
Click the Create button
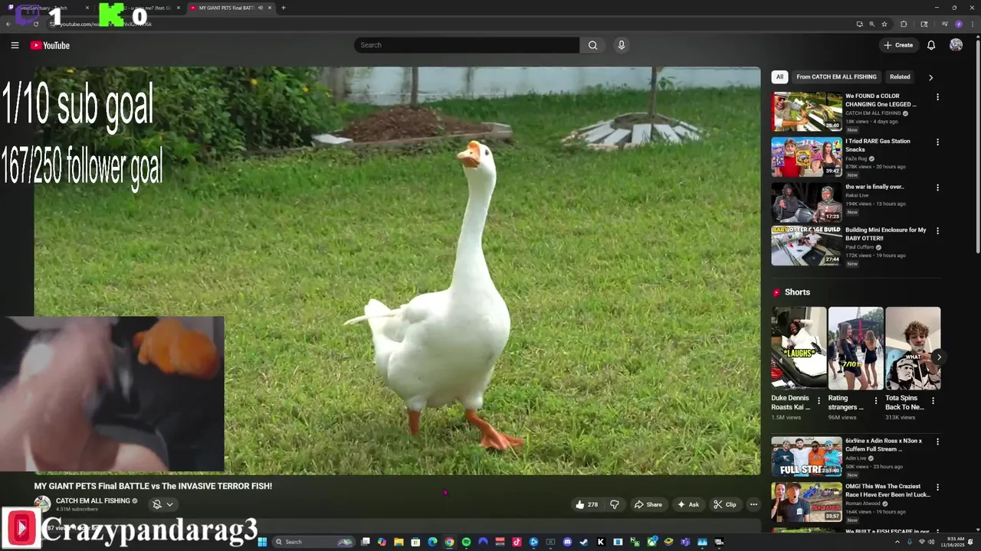(x=898, y=45)
